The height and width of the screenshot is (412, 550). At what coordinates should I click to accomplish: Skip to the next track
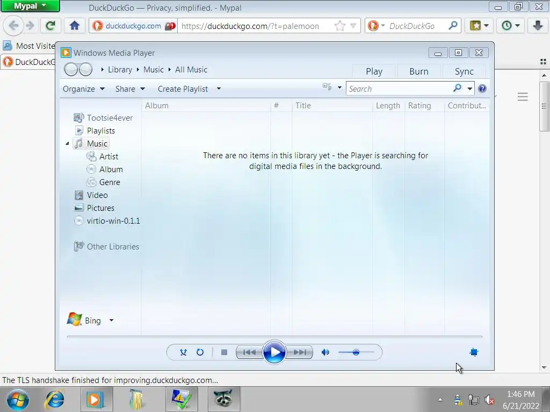click(x=300, y=352)
